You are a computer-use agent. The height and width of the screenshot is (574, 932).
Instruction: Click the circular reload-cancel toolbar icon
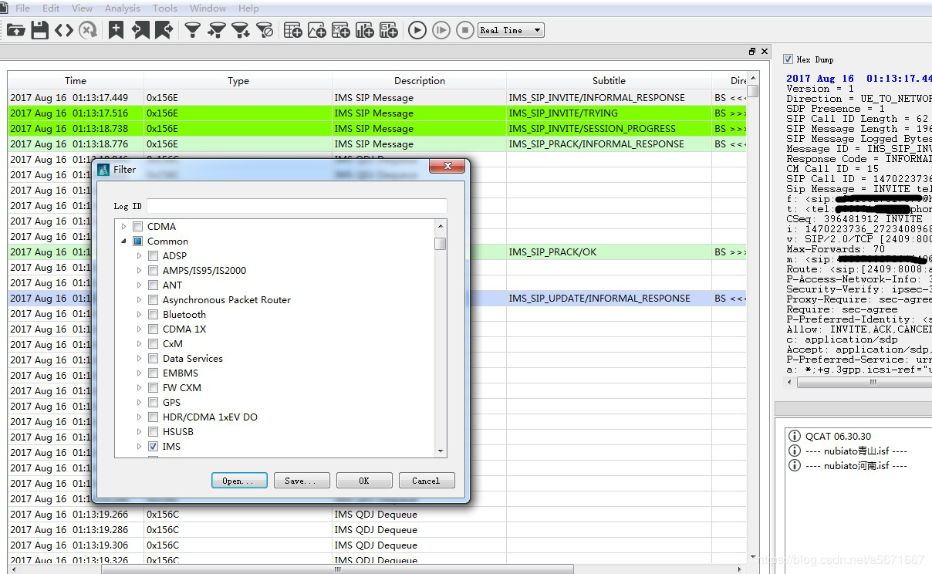[89, 30]
